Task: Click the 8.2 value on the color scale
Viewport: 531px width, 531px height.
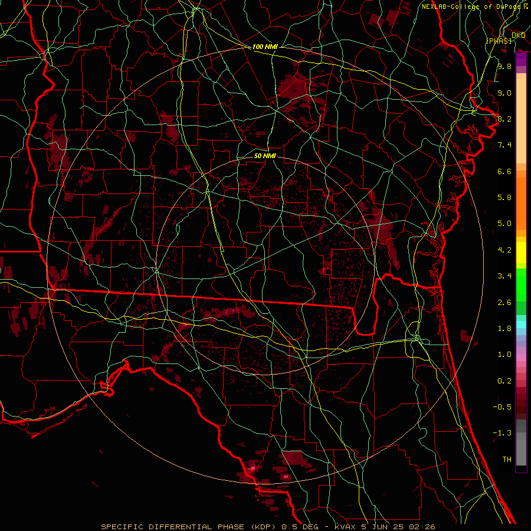Action: [x=504, y=119]
